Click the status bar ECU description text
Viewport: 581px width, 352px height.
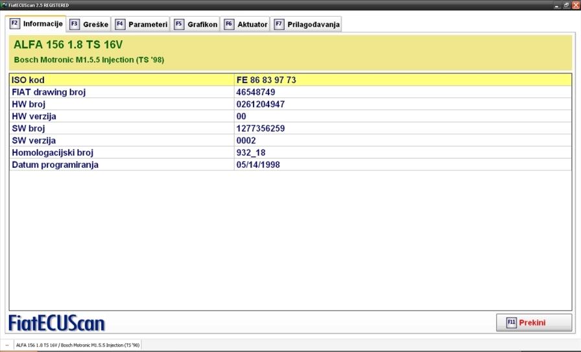click(78, 345)
